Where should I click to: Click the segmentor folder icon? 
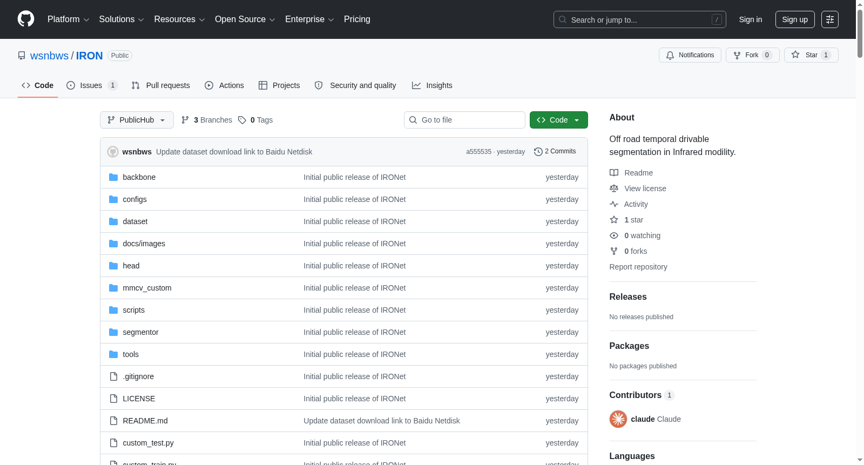pyautogui.click(x=113, y=332)
